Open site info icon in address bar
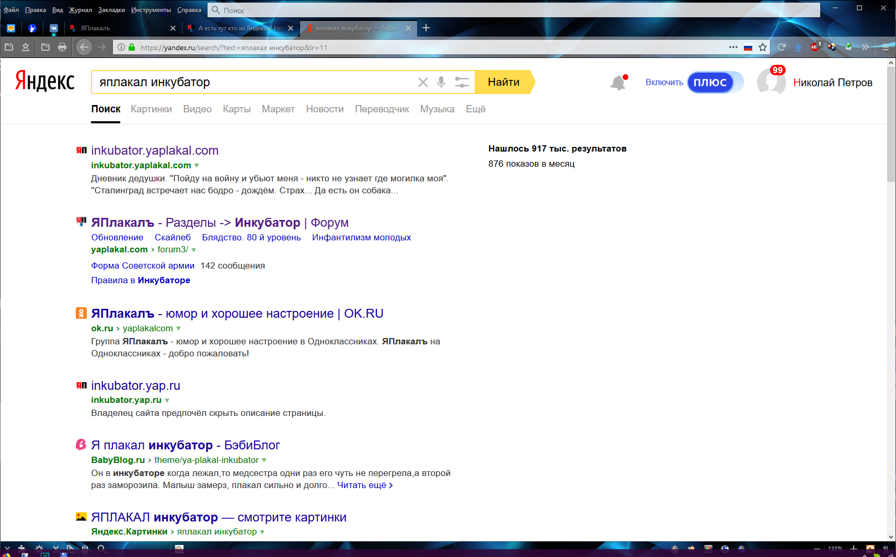Screen dimensions: 896x557 click(121, 47)
